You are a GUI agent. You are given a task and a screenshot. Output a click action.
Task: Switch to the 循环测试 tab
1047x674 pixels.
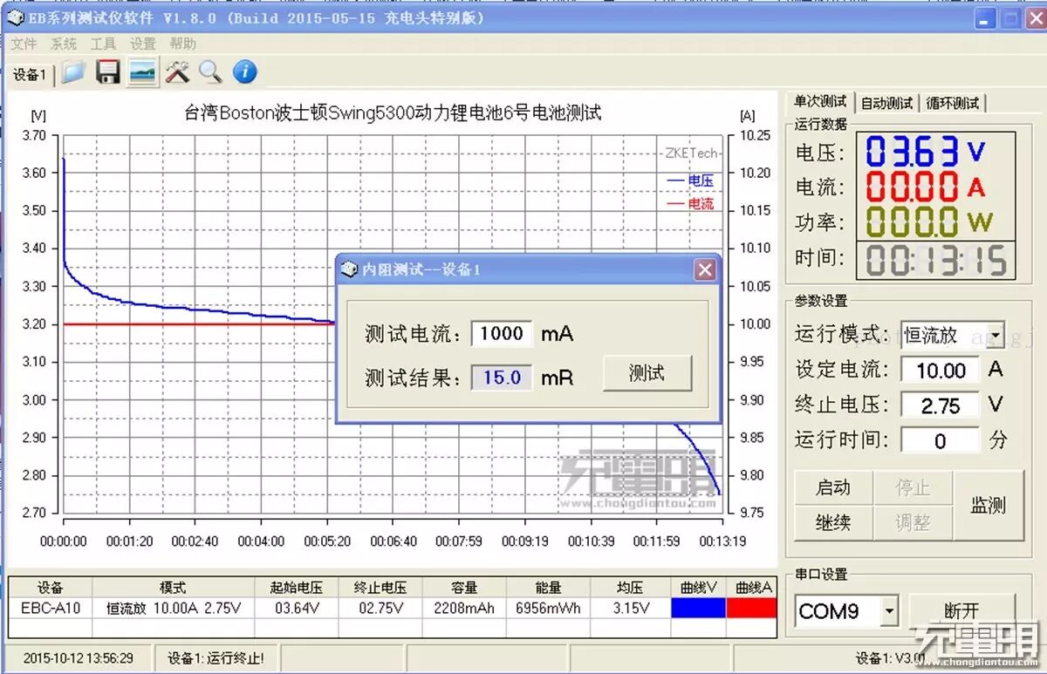tap(953, 103)
